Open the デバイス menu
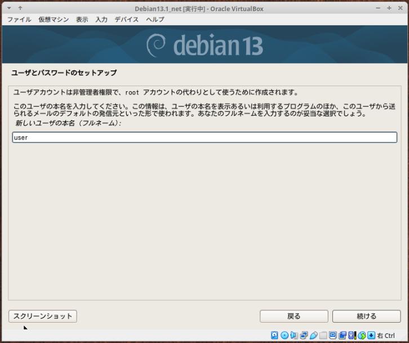Screen dimensions: 409x343 [x=127, y=20]
